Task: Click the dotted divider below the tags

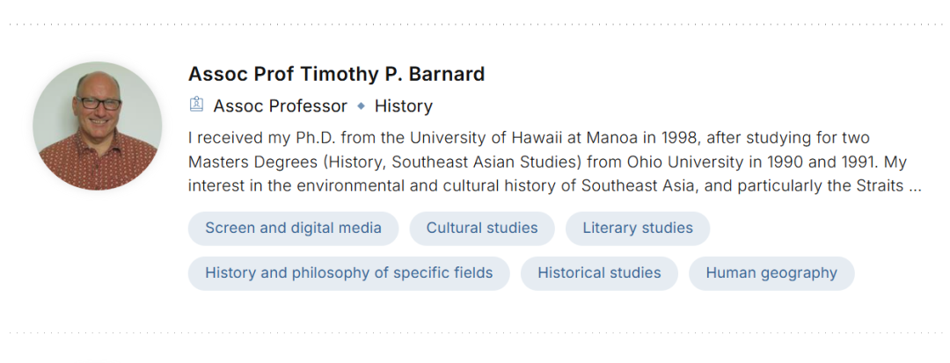Action: click(475, 334)
